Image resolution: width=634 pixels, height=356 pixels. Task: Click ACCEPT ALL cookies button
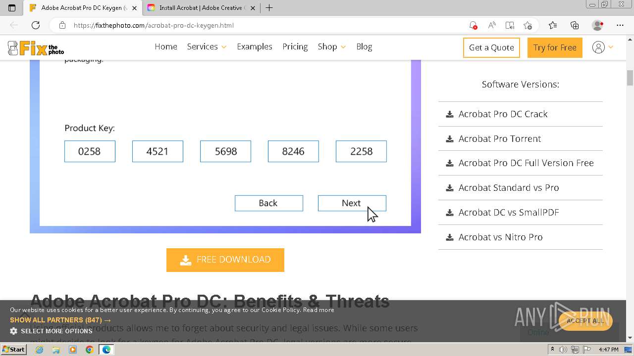[585, 321]
